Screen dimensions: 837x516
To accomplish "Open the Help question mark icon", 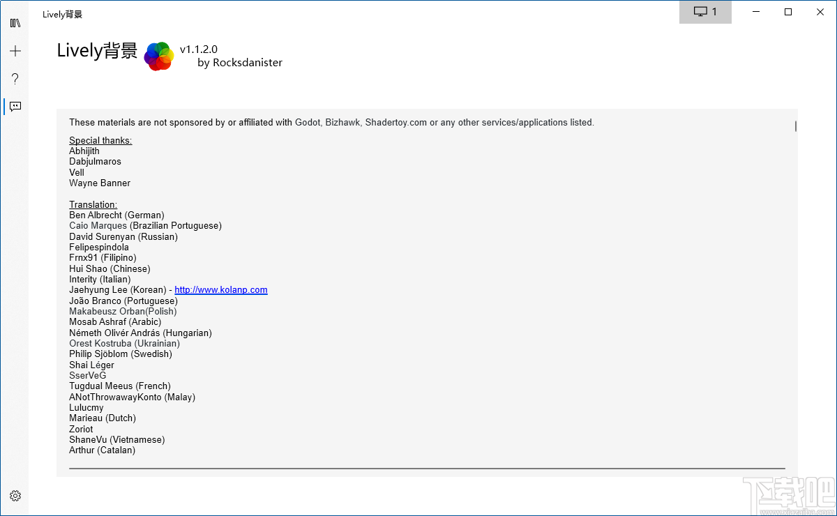I will click(15, 79).
